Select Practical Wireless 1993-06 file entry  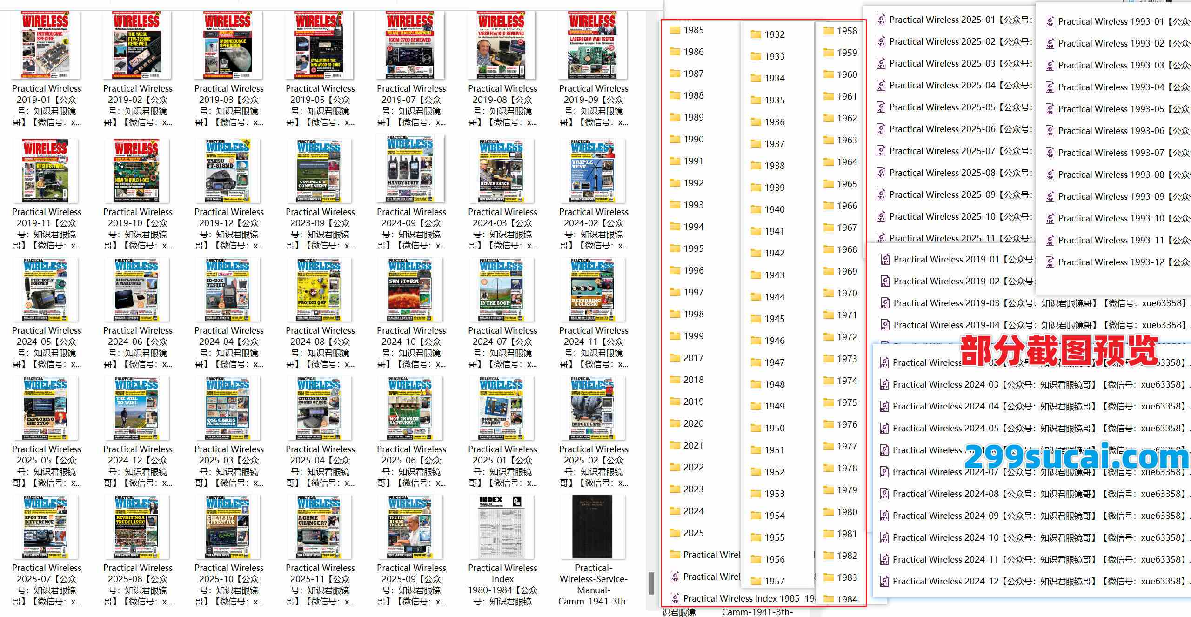[x=1111, y=131]
